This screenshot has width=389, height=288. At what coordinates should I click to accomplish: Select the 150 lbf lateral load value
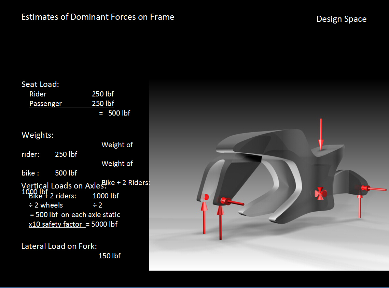click(x=109, y=256)
